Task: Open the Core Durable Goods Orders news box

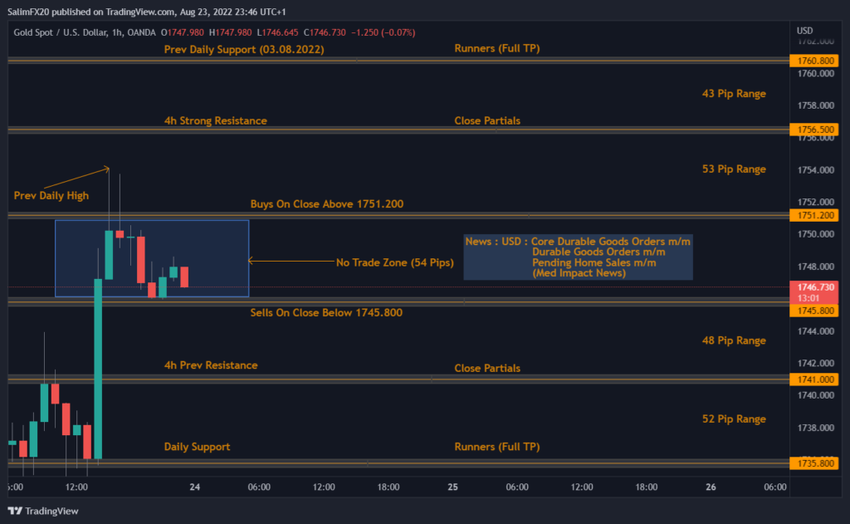Action: click(578, 257)
